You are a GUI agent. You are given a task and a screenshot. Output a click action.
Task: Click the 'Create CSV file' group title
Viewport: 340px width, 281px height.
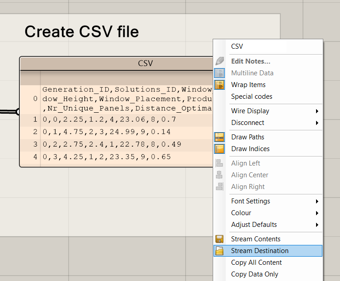click(82, 32)
